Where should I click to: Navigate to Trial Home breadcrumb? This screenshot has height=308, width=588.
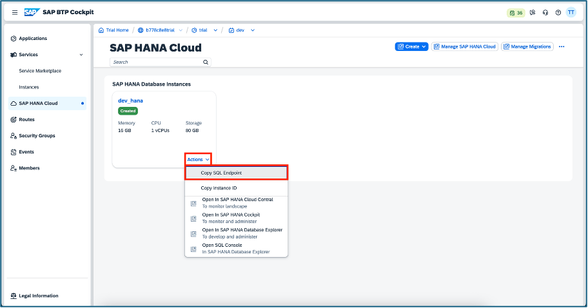pyautogui.click(x=117, y=30)
